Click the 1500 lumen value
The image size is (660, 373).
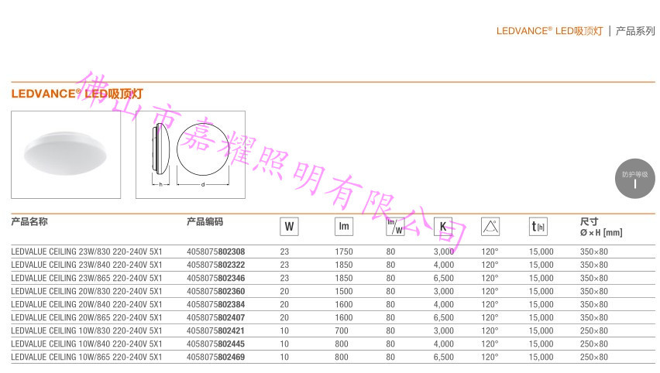click(344, 292)
